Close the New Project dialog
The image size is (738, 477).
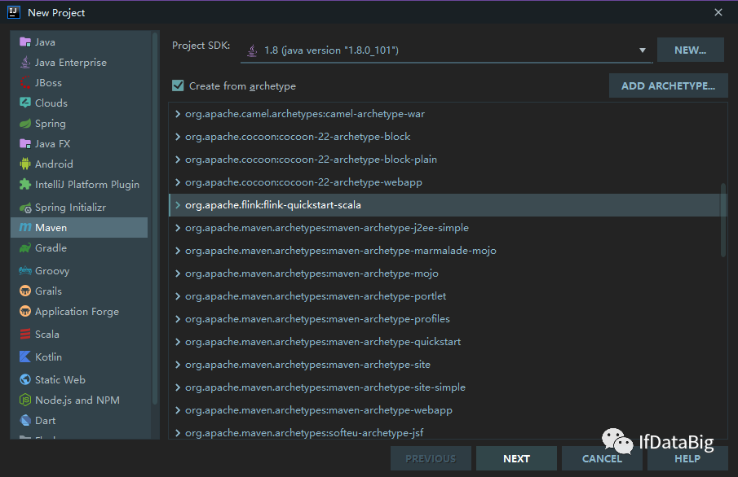[x=718, y=13]
